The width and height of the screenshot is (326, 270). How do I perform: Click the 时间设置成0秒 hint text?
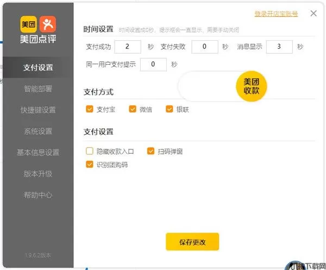[x=179, y=30]
